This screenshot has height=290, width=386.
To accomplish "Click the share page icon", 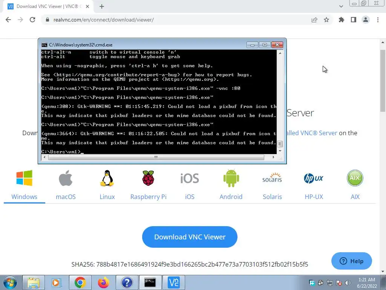I will coord(314,20).
